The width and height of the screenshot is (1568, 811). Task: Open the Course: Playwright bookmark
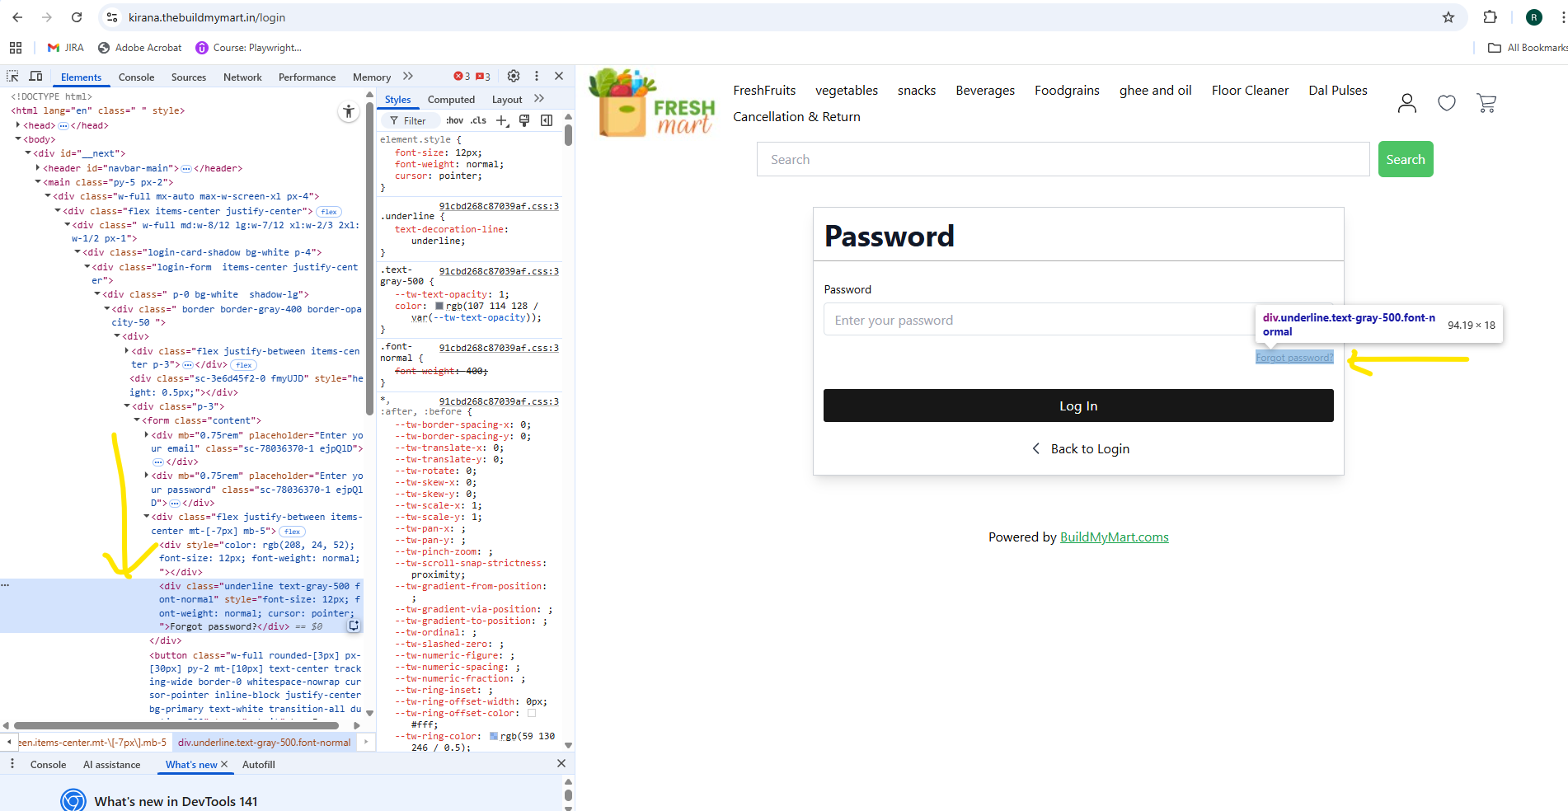click(x=249, y=48)
